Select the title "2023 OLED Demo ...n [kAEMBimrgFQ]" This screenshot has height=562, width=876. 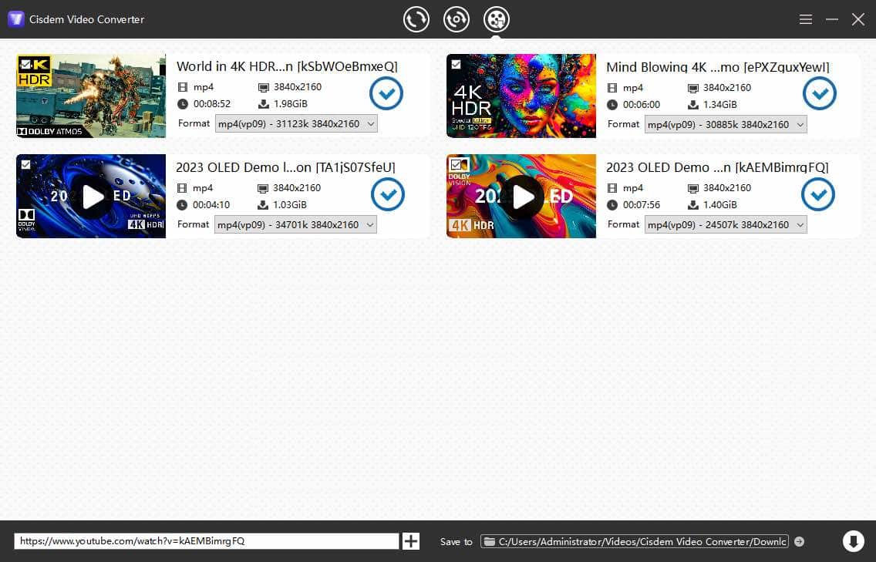pyautogui.click(x=717, y=167)
